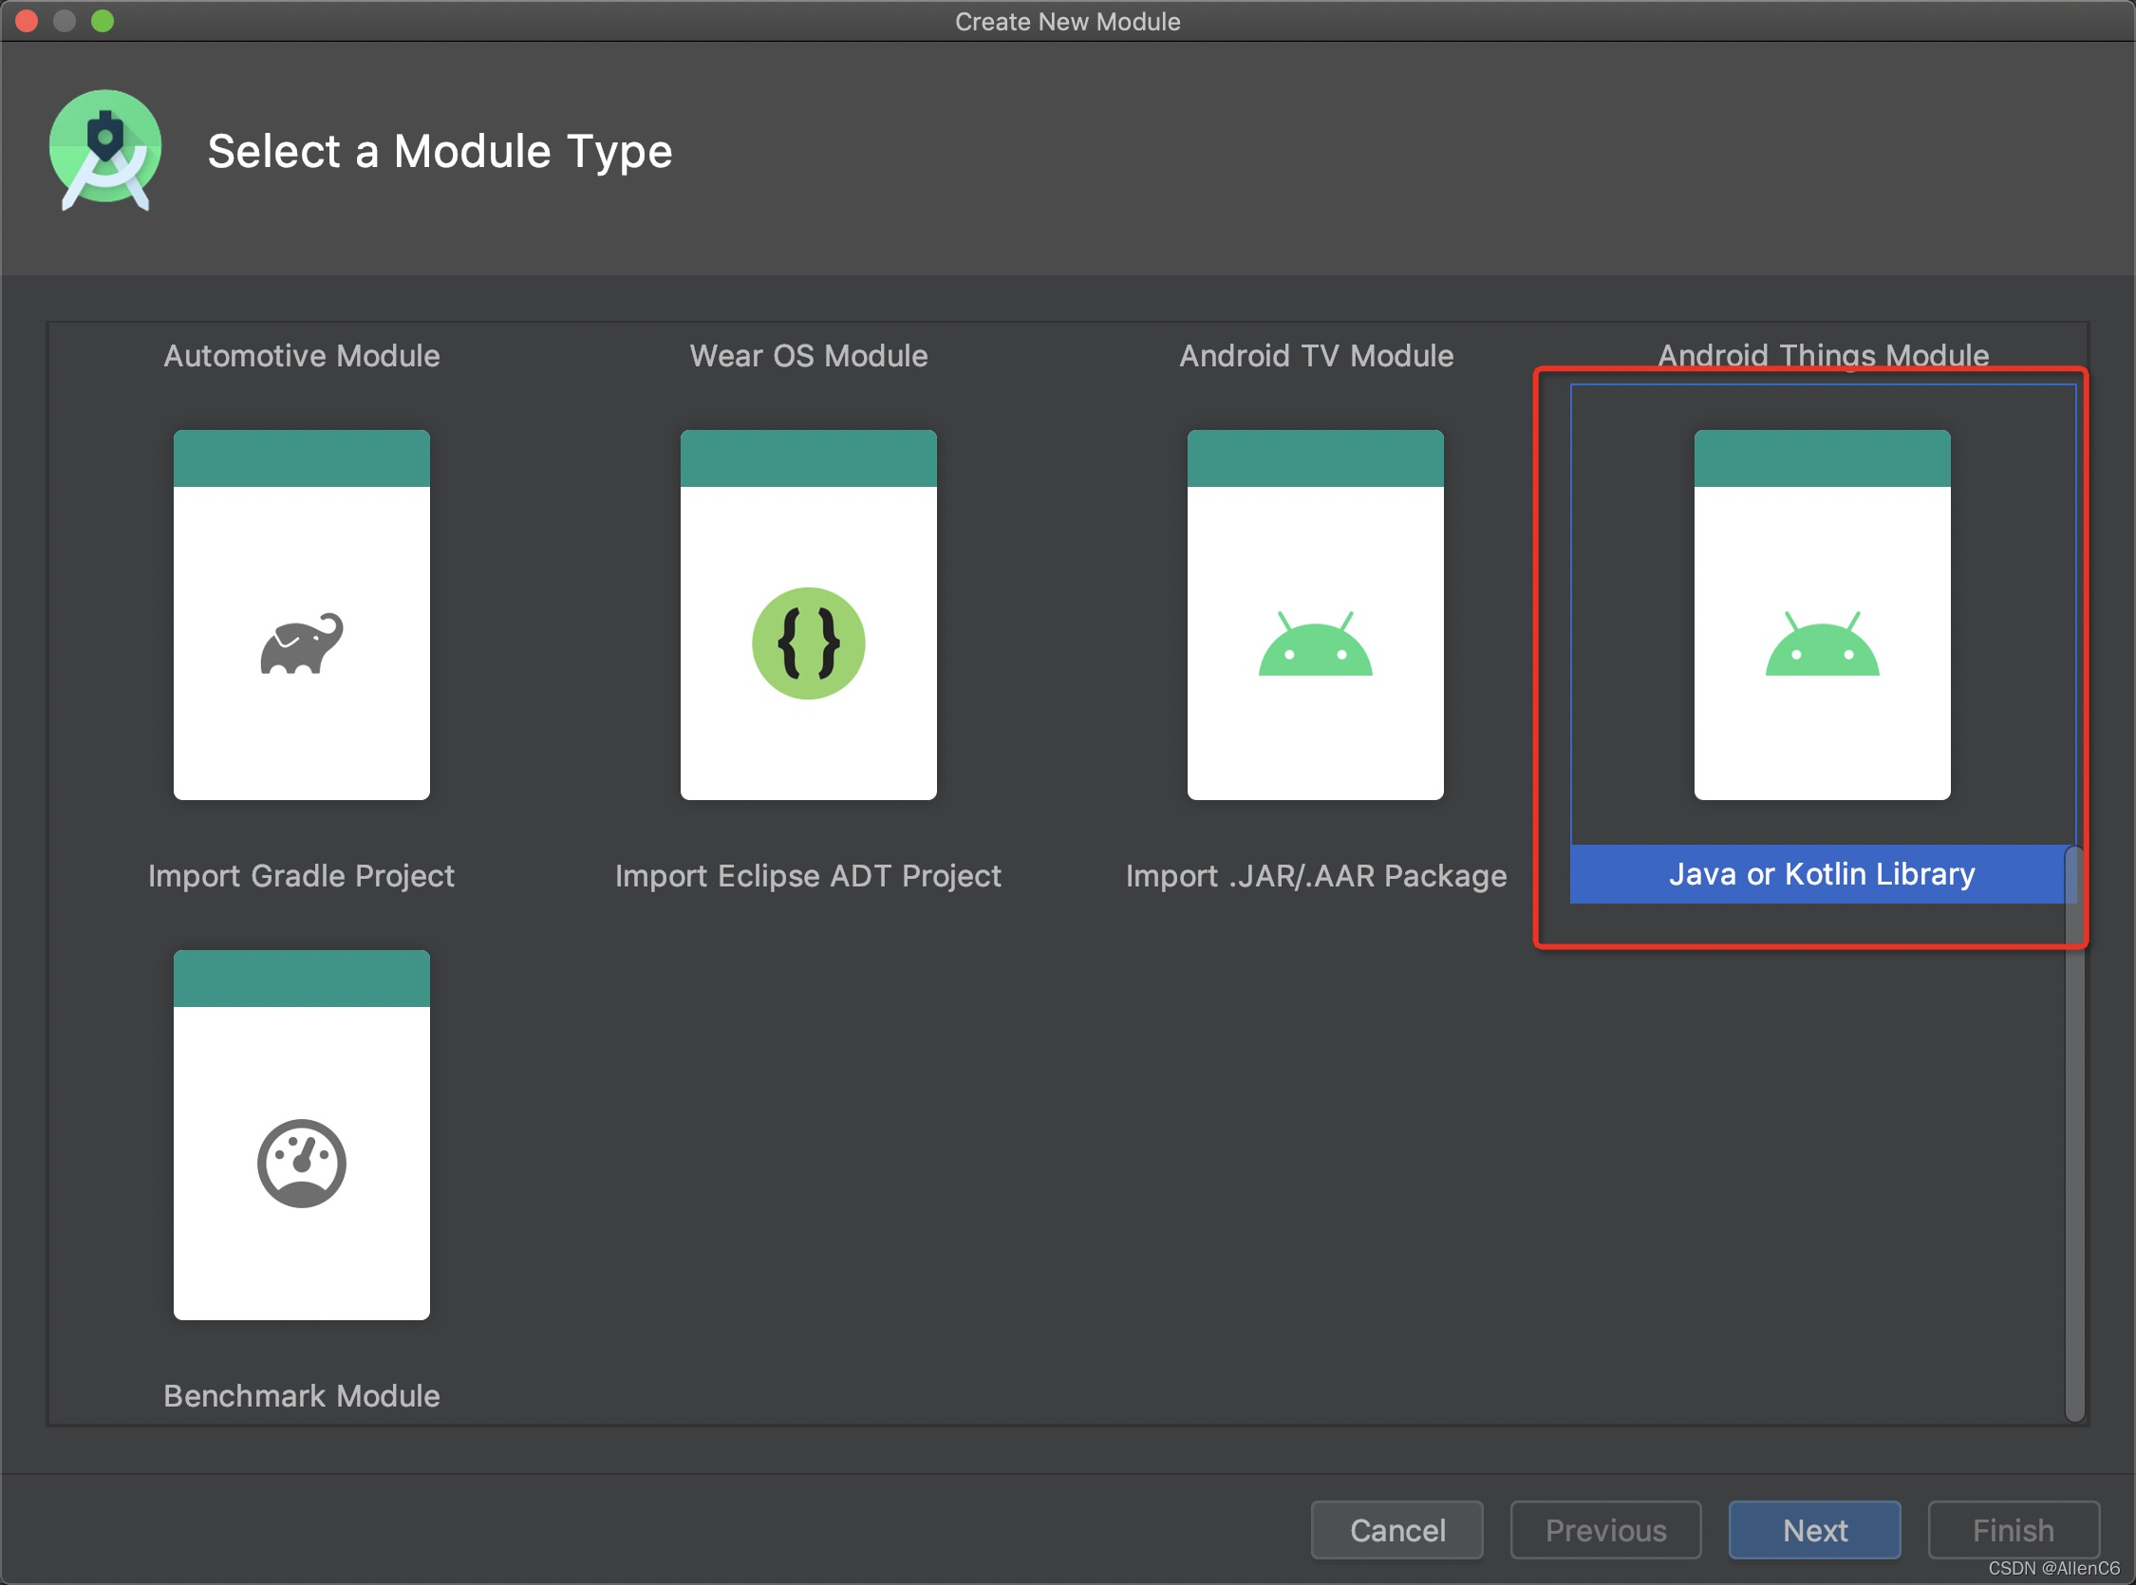Select the Import .JAR/.AAR Package label
The width and height of the screenshot is (2136, 1585).
point(1316,876)
